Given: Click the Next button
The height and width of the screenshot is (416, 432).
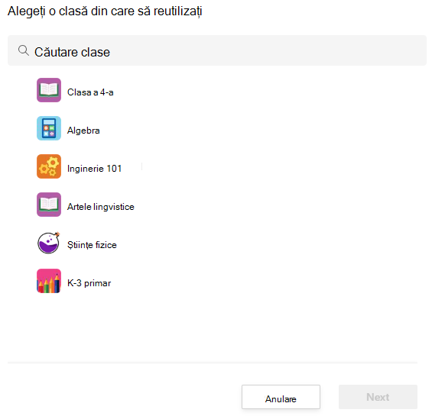Looking at the screenshot, I should [x=378, y=397].
